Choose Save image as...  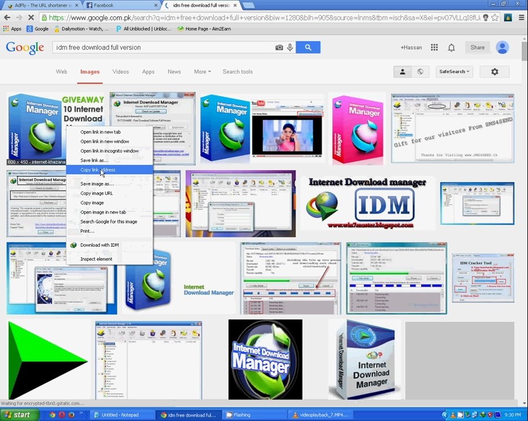click(109, 184)
